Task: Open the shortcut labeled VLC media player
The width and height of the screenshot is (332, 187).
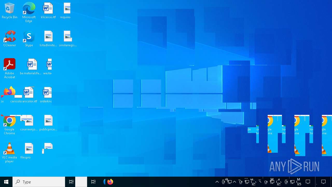Action: [9, 153]
